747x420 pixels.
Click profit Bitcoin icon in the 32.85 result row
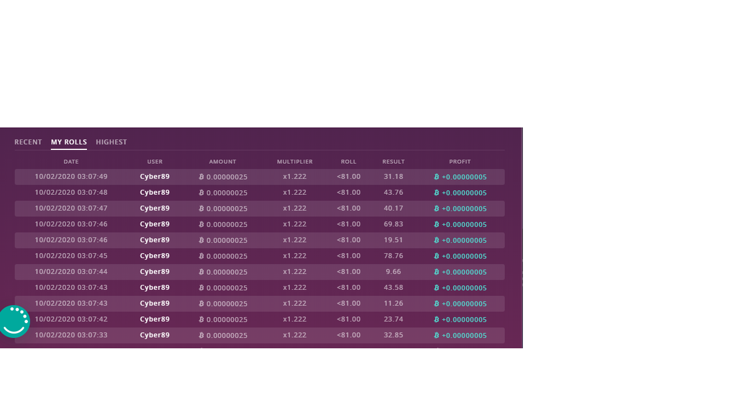click(x=437, y=335)
